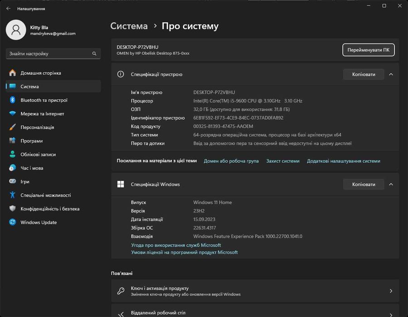Go to Облікові записи category
This screenshot has width=408, height=317.
tap(38, 155)
